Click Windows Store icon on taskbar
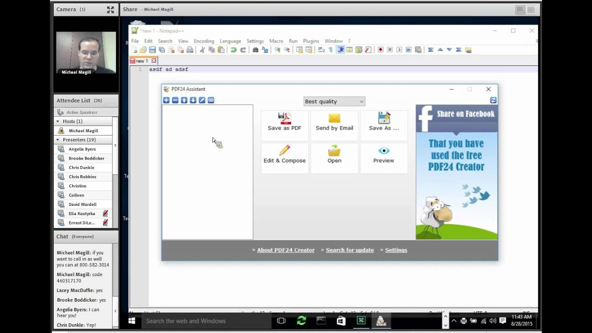Image resolution: width=592 pixels, height=333 pixels. point(341,321)
